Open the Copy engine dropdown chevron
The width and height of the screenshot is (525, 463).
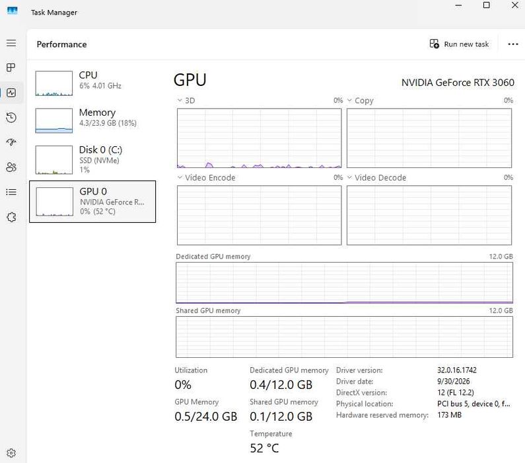349,101
